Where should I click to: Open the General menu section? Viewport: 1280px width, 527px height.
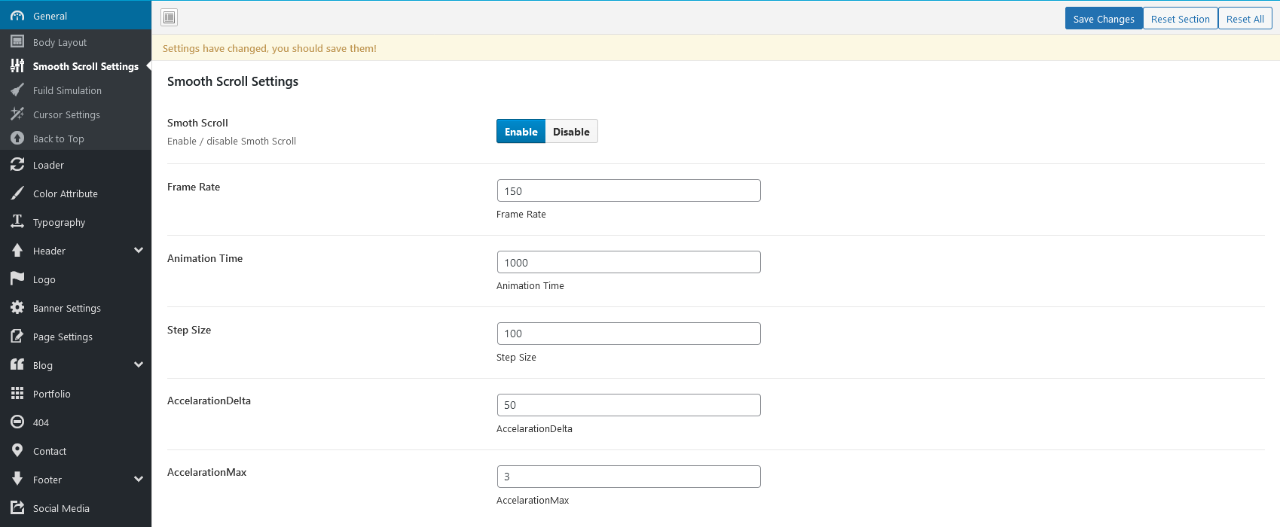click(x=75, y=16)
